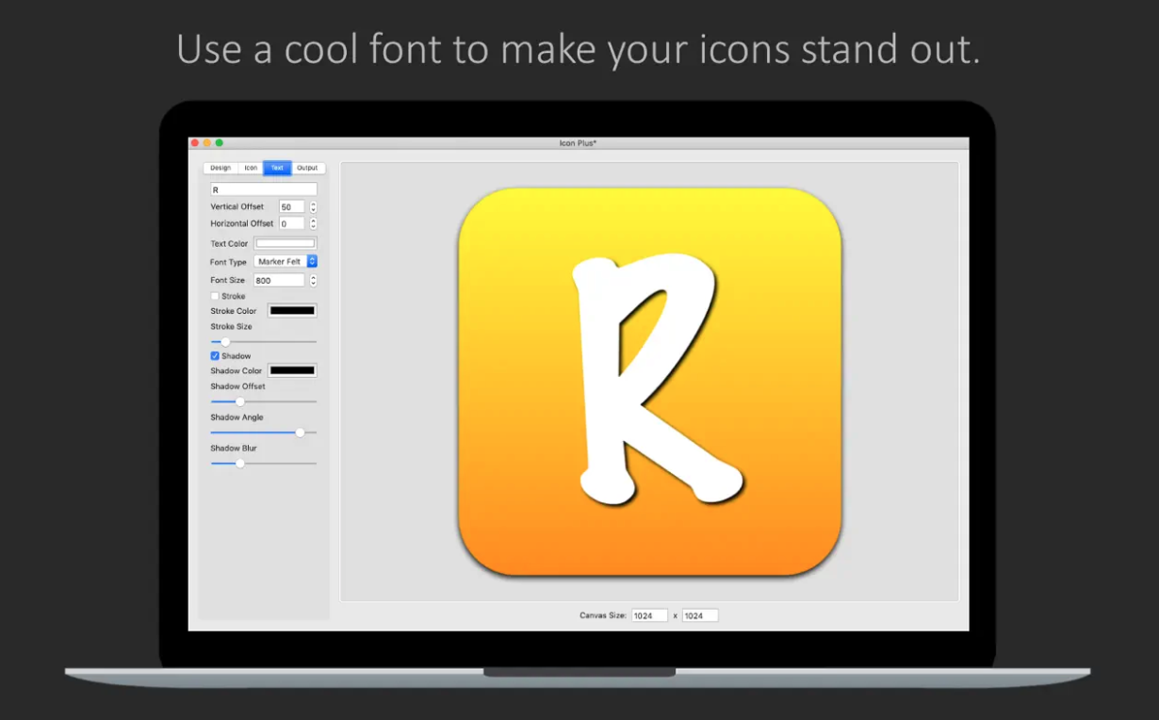Minimize the Icon Plus window
The width and height of the screenshot is (1159, 720).
coord(207,143)
